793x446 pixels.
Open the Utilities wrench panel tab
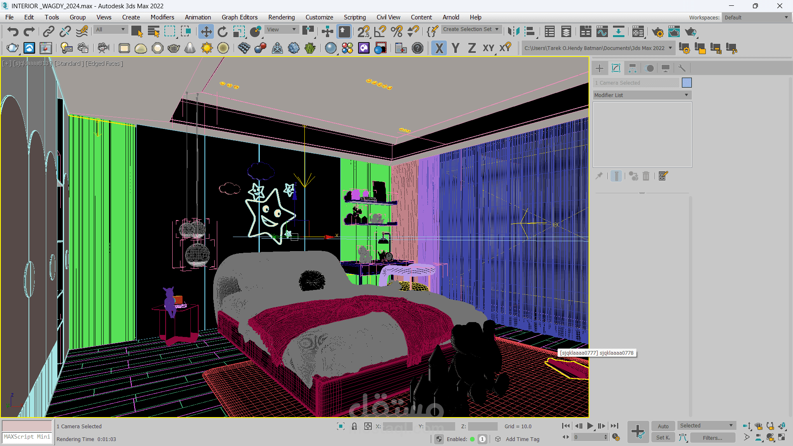pos(682,68)
